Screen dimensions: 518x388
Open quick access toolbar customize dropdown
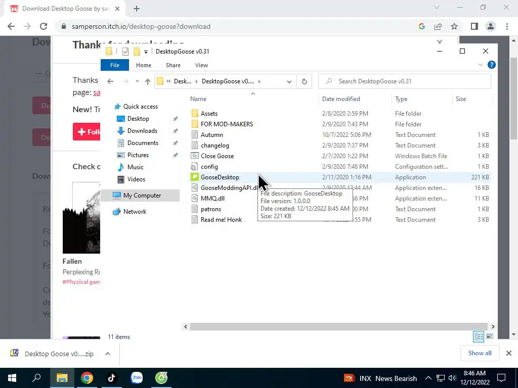[146, 52]
